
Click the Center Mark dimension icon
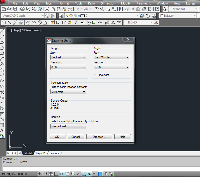89,22
